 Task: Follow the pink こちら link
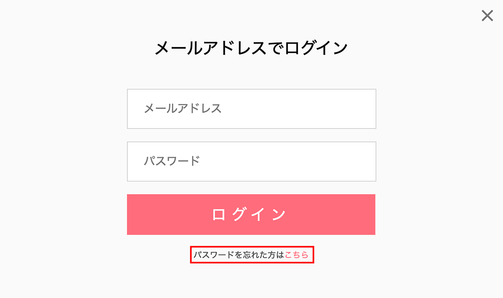click(x=297, y=255)
